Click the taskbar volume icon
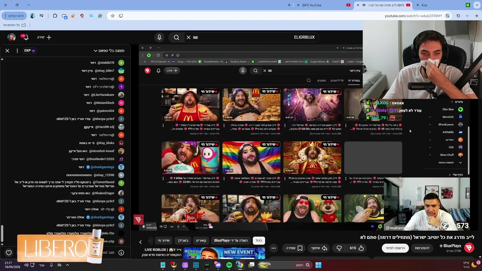This screenshot has width=482, height=271. pyautogui.click(x=26, y=265)
